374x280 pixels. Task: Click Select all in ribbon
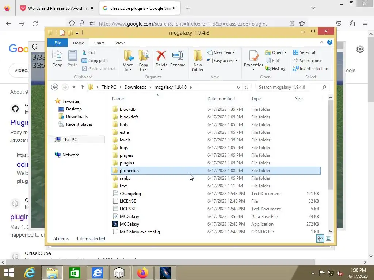[x=305, y=52]
